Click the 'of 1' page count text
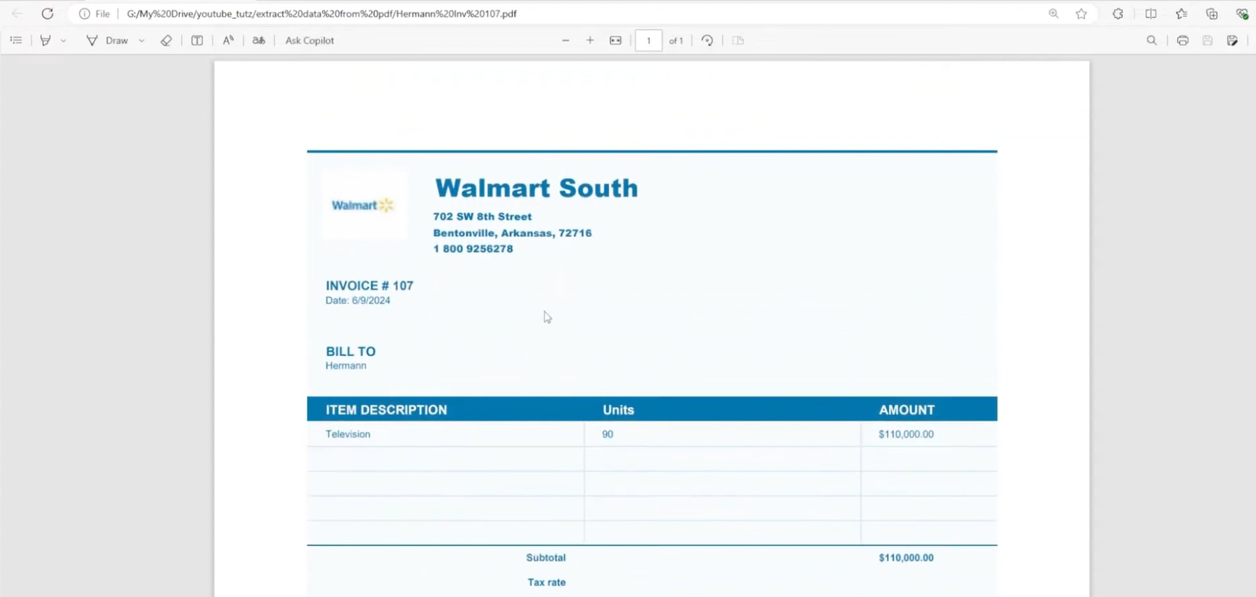The height and width of the screenshot is (597, 1256). tap(676, 41)
